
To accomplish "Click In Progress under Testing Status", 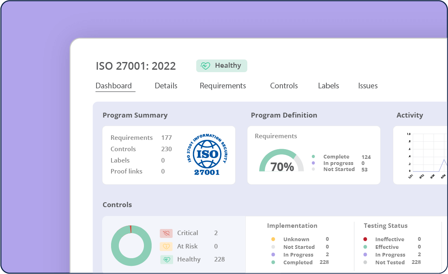I will (390, 255).
